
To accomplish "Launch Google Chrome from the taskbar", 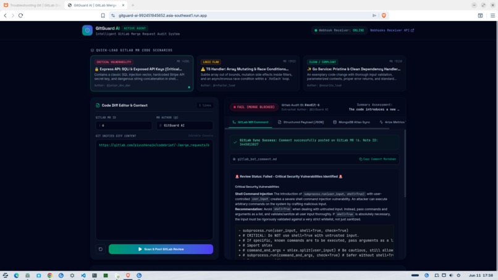I will point(50,276).
